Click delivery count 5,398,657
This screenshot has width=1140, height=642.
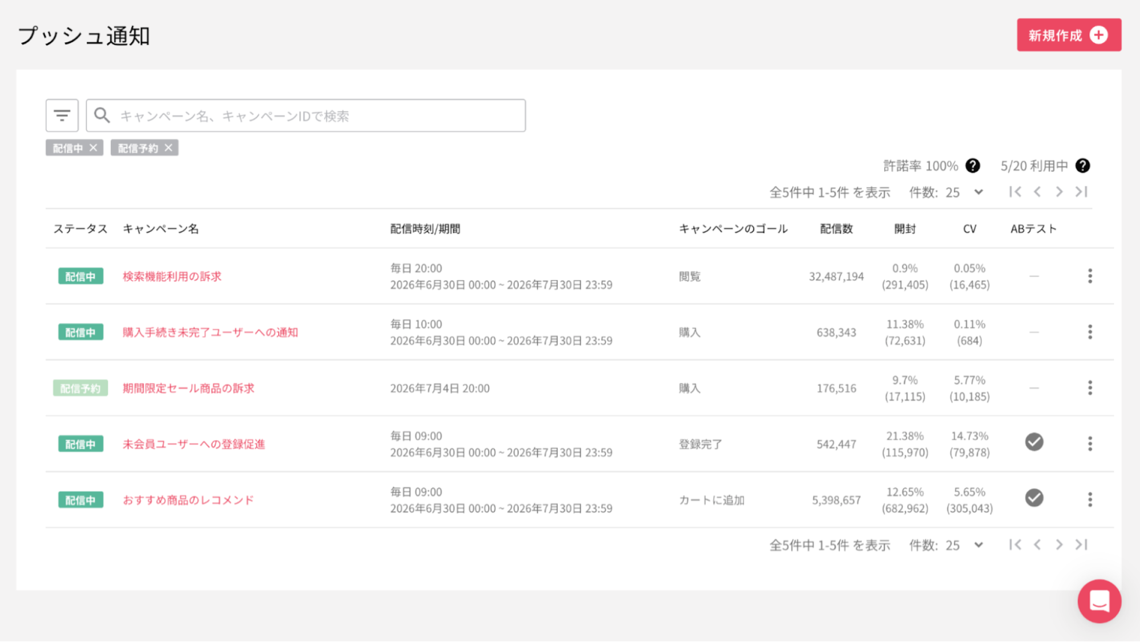[x=836, y=500]
